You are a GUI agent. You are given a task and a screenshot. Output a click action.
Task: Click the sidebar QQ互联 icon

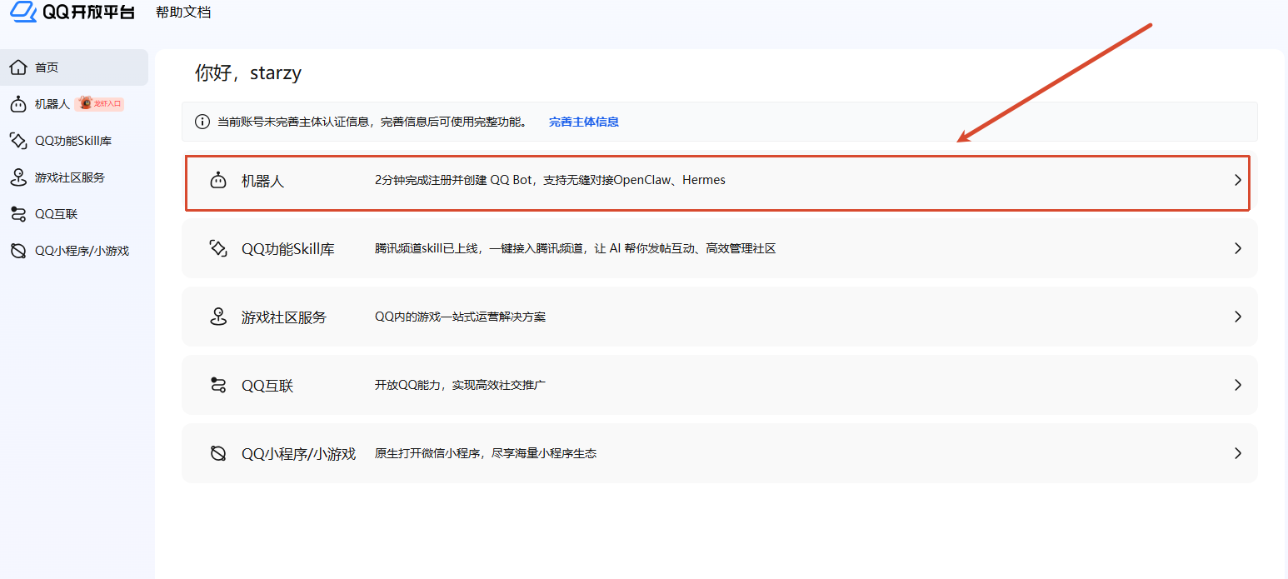point(17,214)
